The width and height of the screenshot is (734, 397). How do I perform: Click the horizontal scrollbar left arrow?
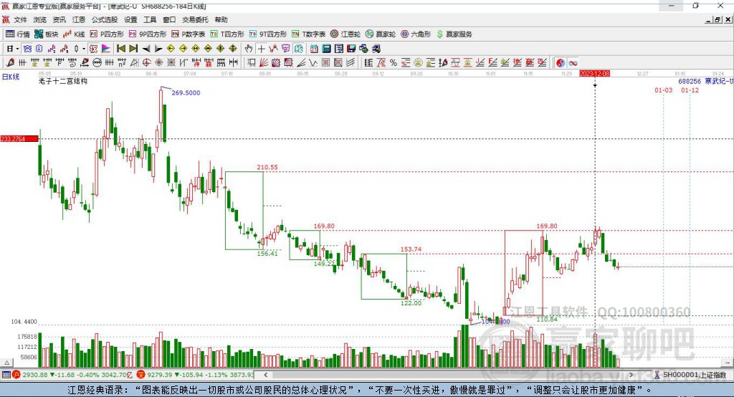point(265,375)
